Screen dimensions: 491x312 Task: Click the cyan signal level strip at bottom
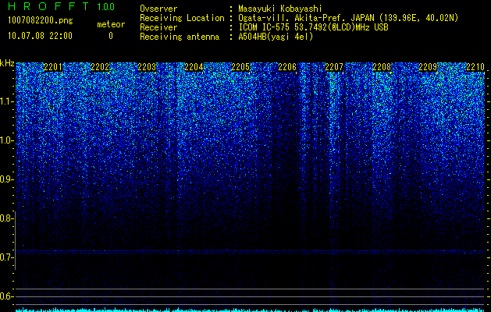tap(251, 310)
